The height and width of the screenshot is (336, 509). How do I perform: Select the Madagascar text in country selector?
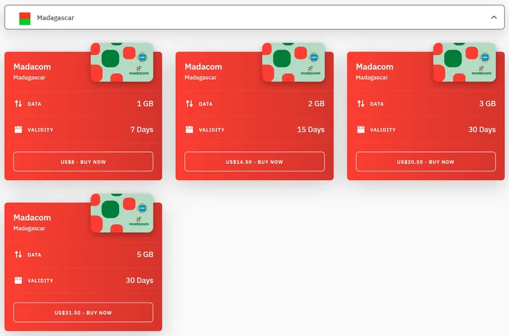coord(56,18)
